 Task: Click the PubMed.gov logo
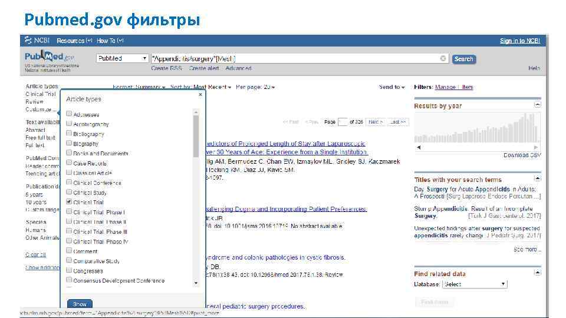pyautogui.click(x=50, y=57)
